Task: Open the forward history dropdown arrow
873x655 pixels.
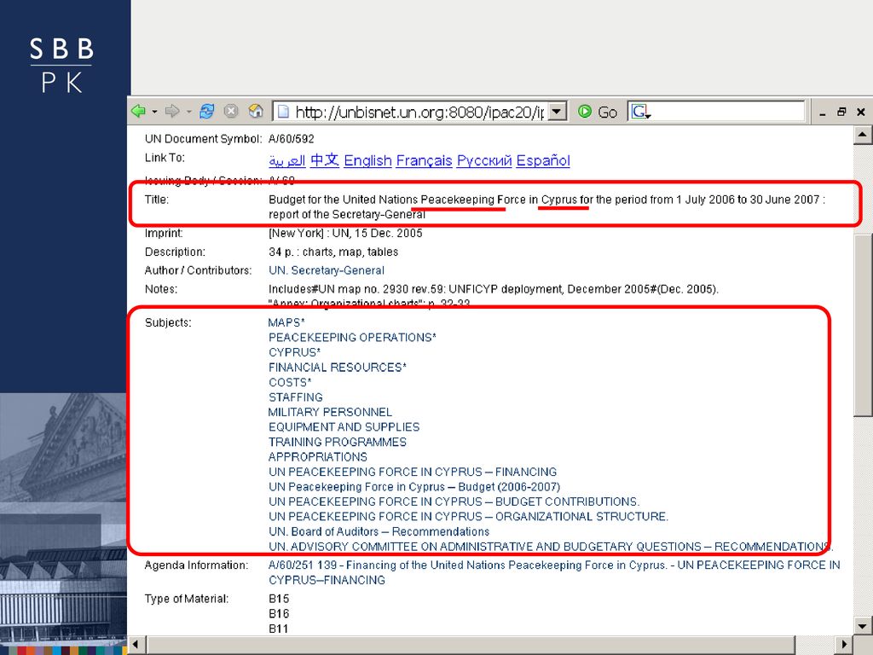Action: click(188, 112)
